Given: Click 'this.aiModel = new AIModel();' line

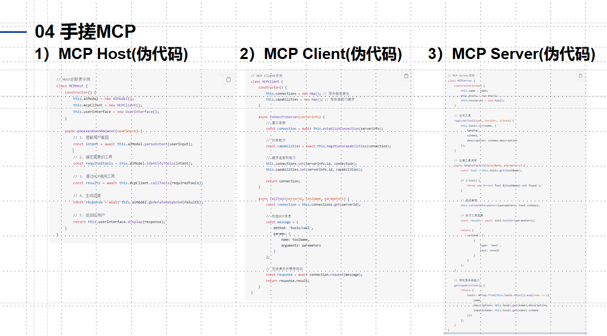Looking at the screenshot, I should [103, 99].
